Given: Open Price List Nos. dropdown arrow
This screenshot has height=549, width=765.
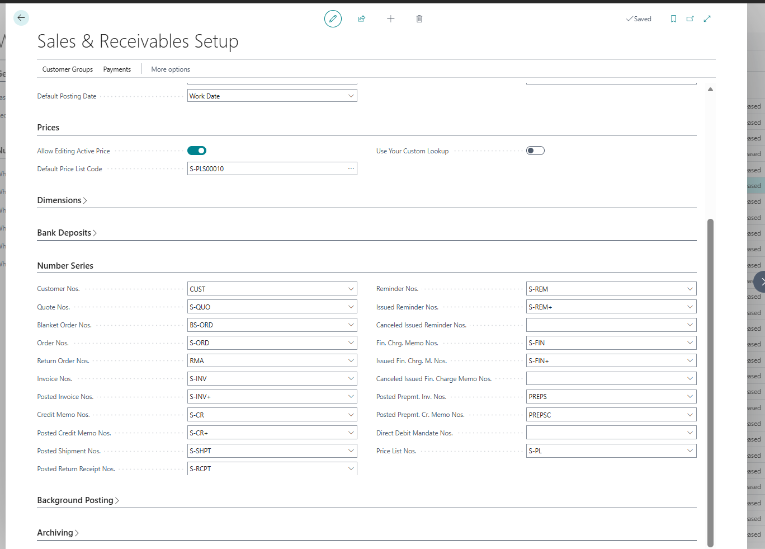Looking at the screenshot, I should tap(690, 451).
